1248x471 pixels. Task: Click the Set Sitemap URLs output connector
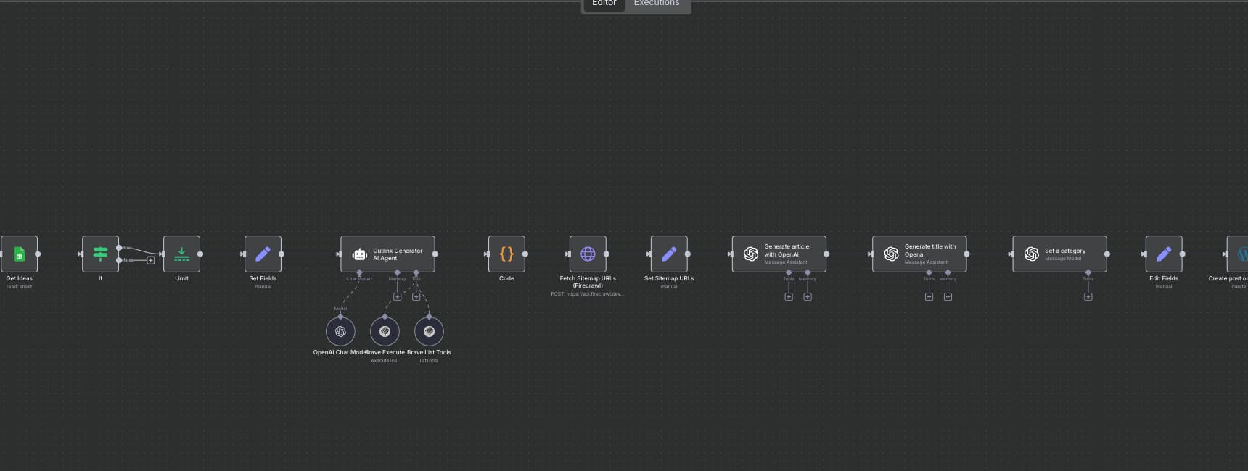tap(688, 254)
